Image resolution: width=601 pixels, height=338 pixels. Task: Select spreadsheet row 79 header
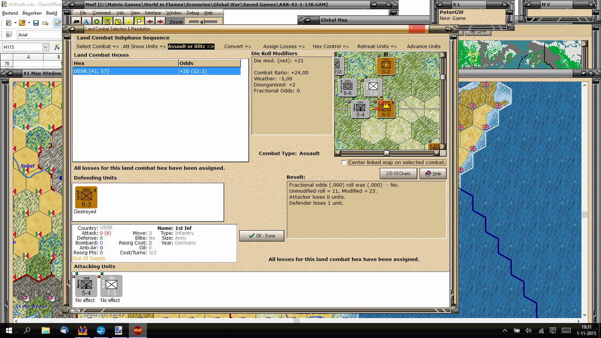(x=7, y=64)
